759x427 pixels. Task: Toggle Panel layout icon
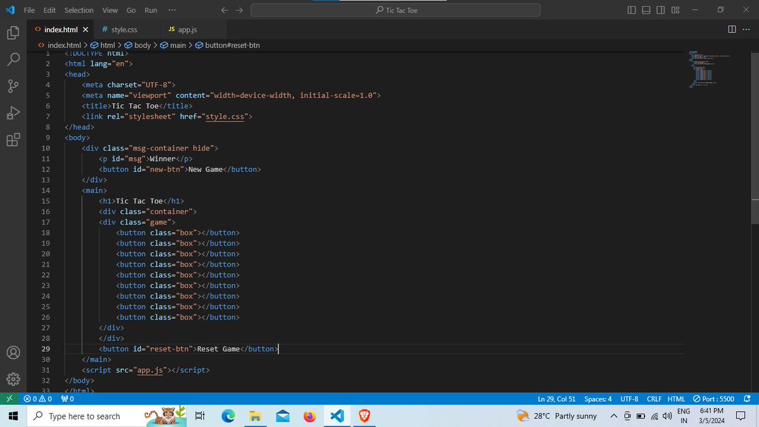[x=646, y=10]
